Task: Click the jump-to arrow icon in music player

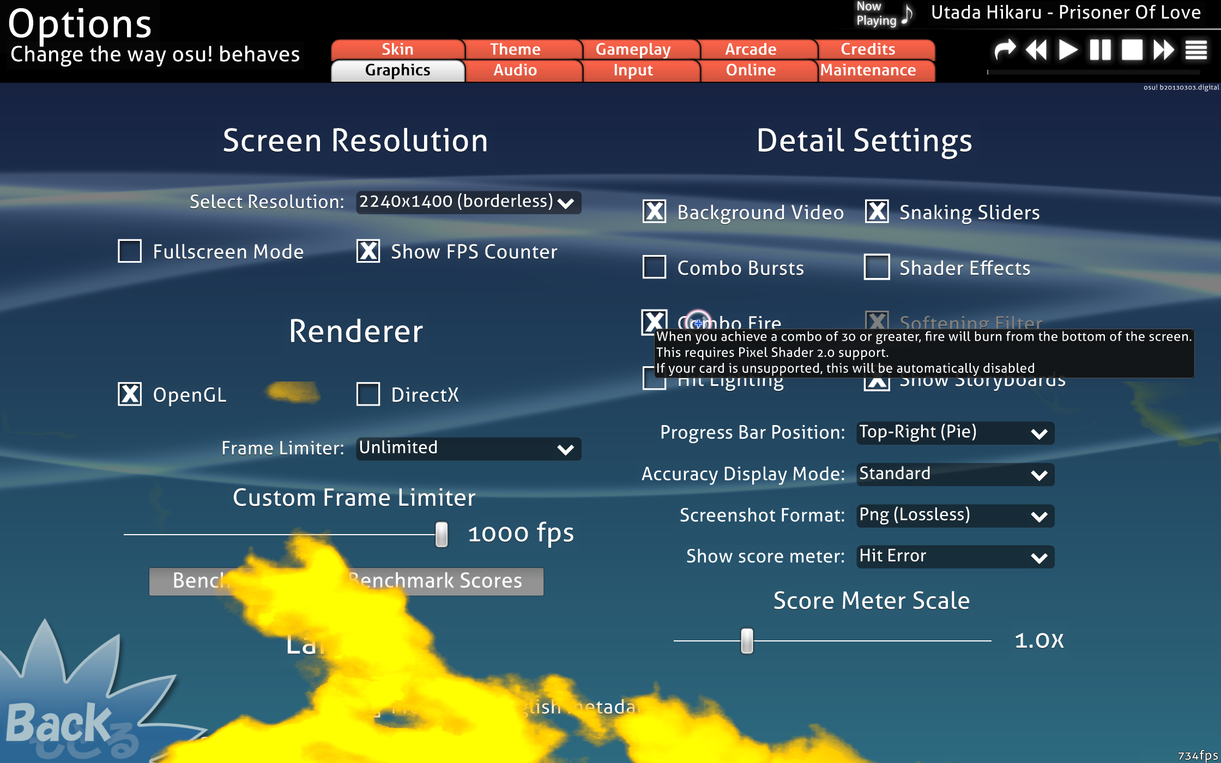Action: pyautogui.click(x=1005, y=50)
